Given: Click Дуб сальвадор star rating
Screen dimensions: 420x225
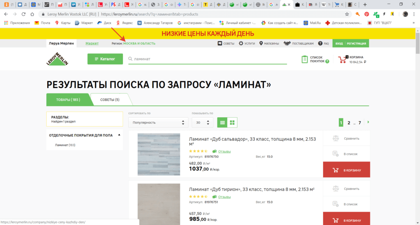Looking at the screenshot, I should pos(198,151).
